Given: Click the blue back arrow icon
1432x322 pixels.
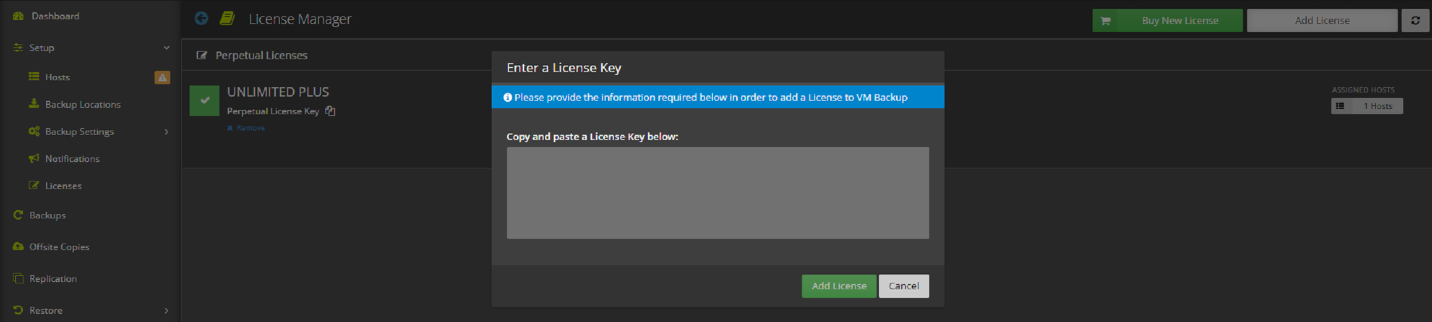Looking at the screenshot, I should [x=201, y=19].
